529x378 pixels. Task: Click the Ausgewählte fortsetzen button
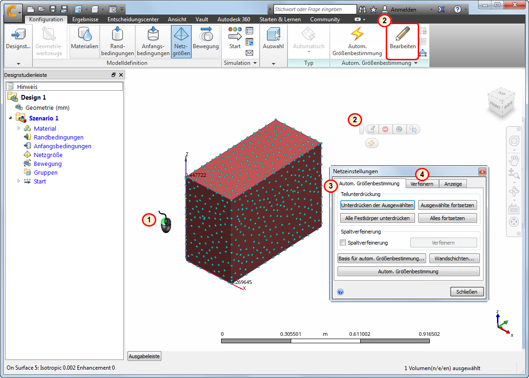447,205
